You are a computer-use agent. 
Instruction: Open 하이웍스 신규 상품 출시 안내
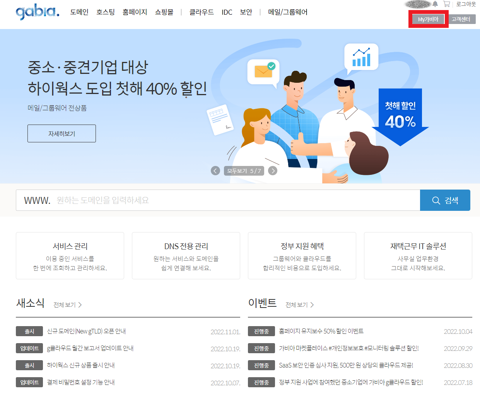coord(81,365)
